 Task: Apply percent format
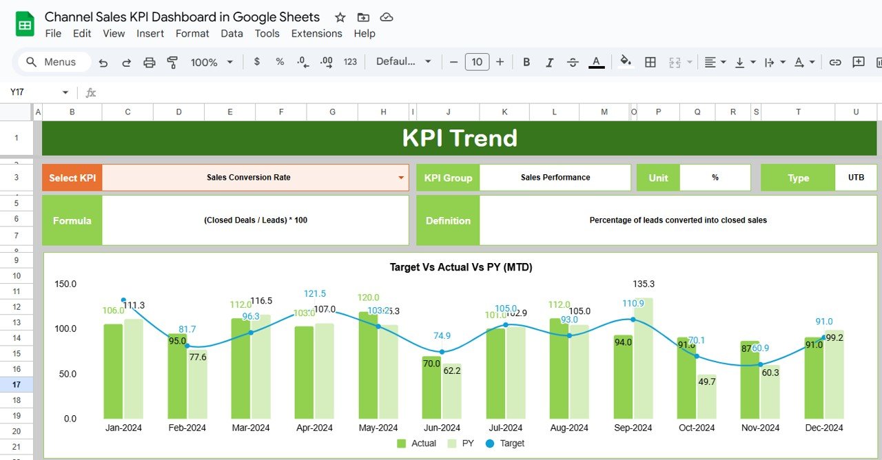click(x=280, y=62)
